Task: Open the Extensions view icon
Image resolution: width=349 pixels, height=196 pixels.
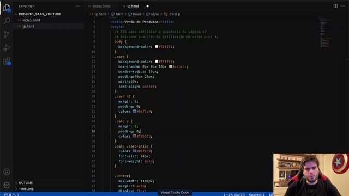Action: 7,61
